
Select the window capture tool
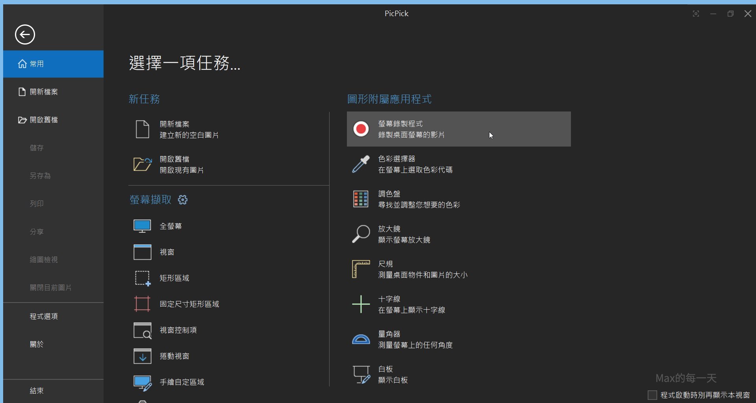point(167,252)
